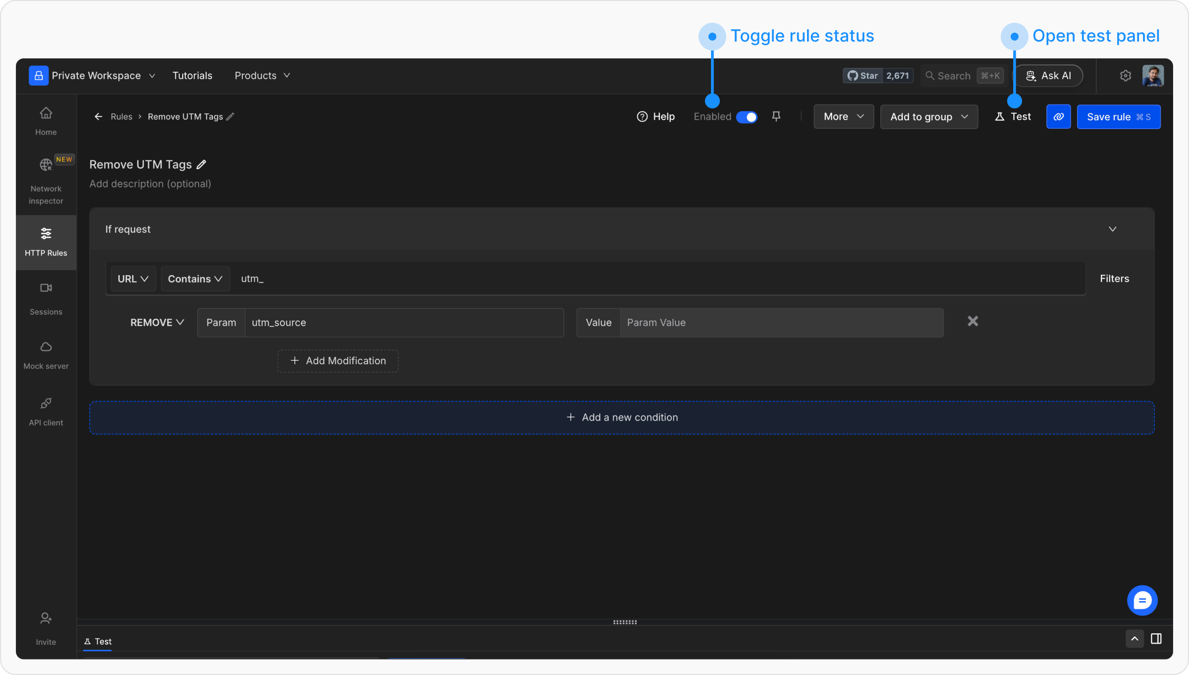Viewport: 1189px width, 675px height.
Task: Click the pencil icon beside rule title
Action: (201, 165)
